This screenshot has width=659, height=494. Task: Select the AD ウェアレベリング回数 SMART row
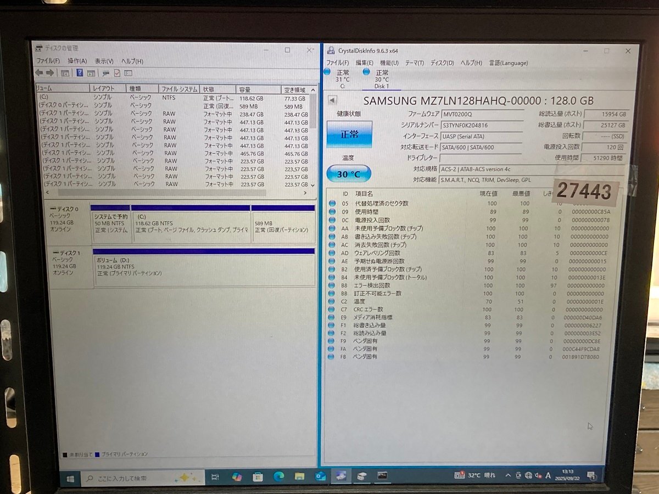(x=471, y=253)
